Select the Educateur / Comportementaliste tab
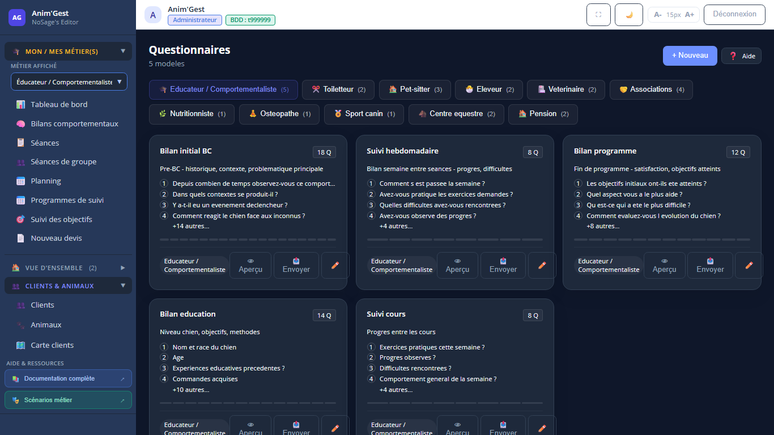The height and width of the screenshot is (435, 774). (223, 89)
